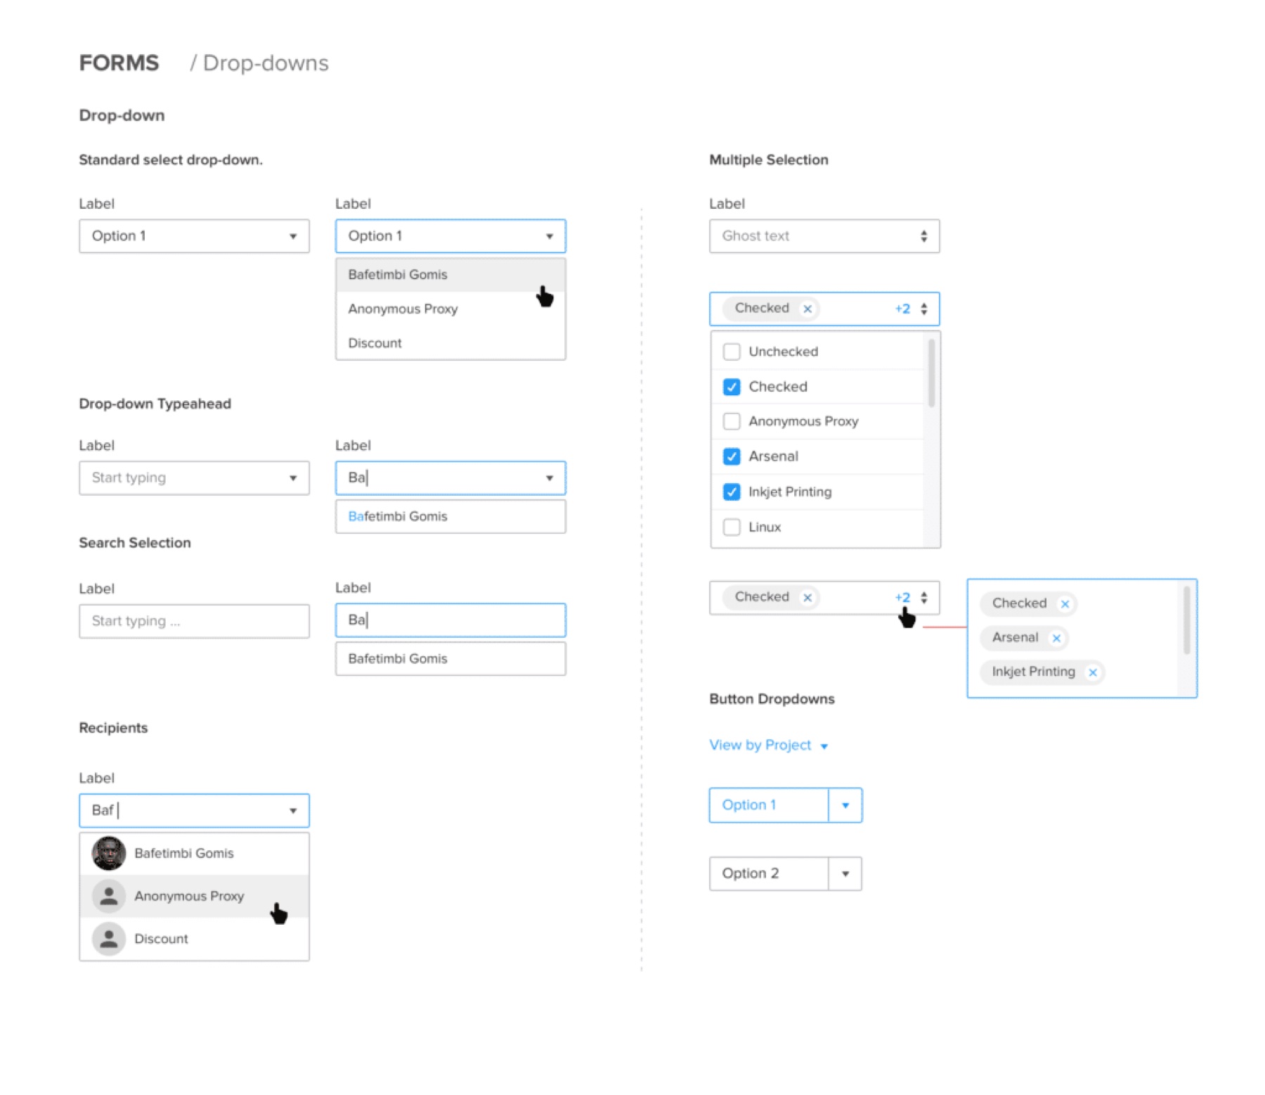
Task: Click the chip popover scrollbar
Action: [1186, 621]
